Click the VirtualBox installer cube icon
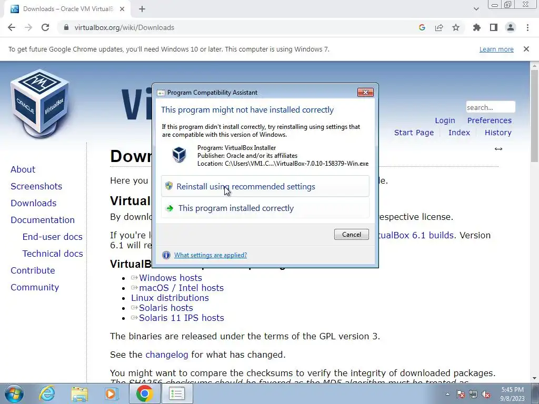The image size is (539, 404). coord(179,155)
